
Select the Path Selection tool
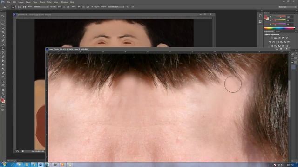3,81
